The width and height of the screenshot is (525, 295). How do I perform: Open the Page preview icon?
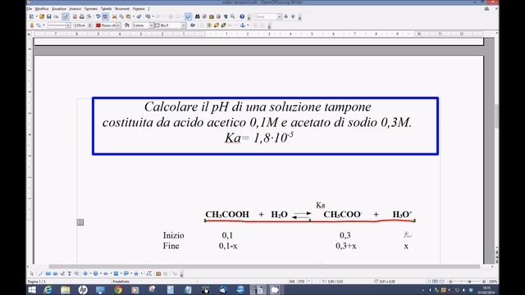[89, 16]
